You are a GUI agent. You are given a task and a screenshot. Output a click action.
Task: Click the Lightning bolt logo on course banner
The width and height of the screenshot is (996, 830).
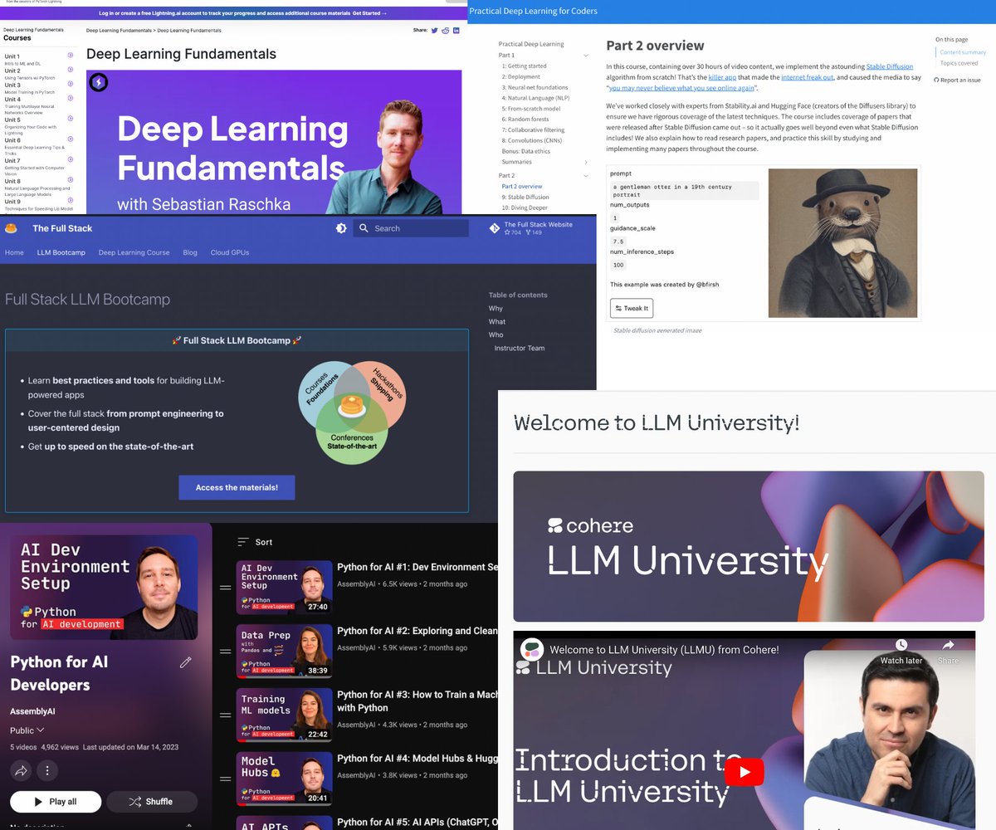98,82
